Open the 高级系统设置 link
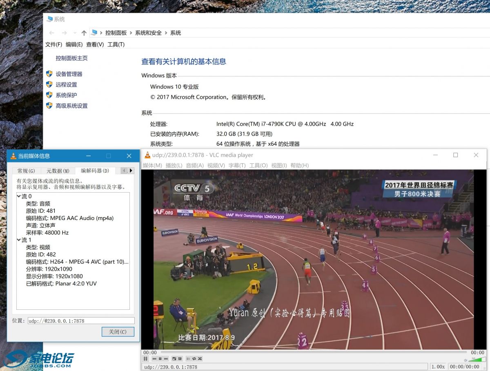 71,106
